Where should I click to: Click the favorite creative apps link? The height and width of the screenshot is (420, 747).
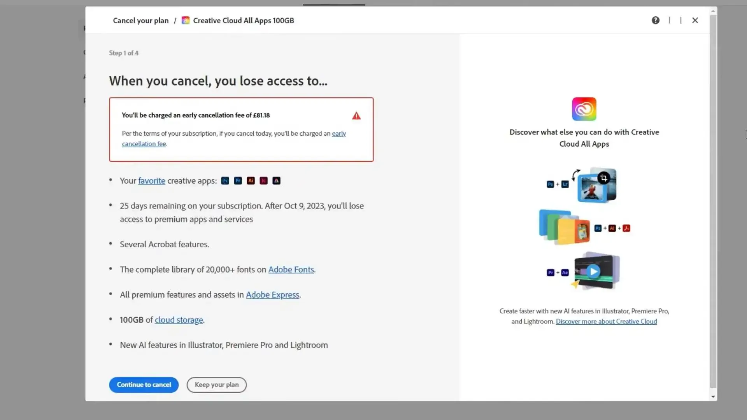151,180
